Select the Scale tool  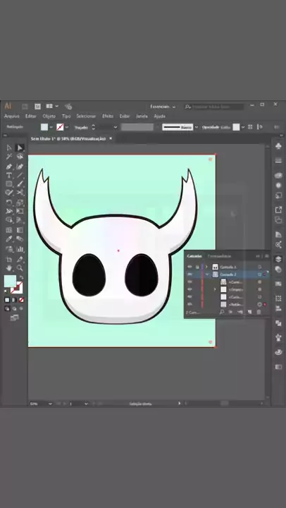tap(20, 202)
